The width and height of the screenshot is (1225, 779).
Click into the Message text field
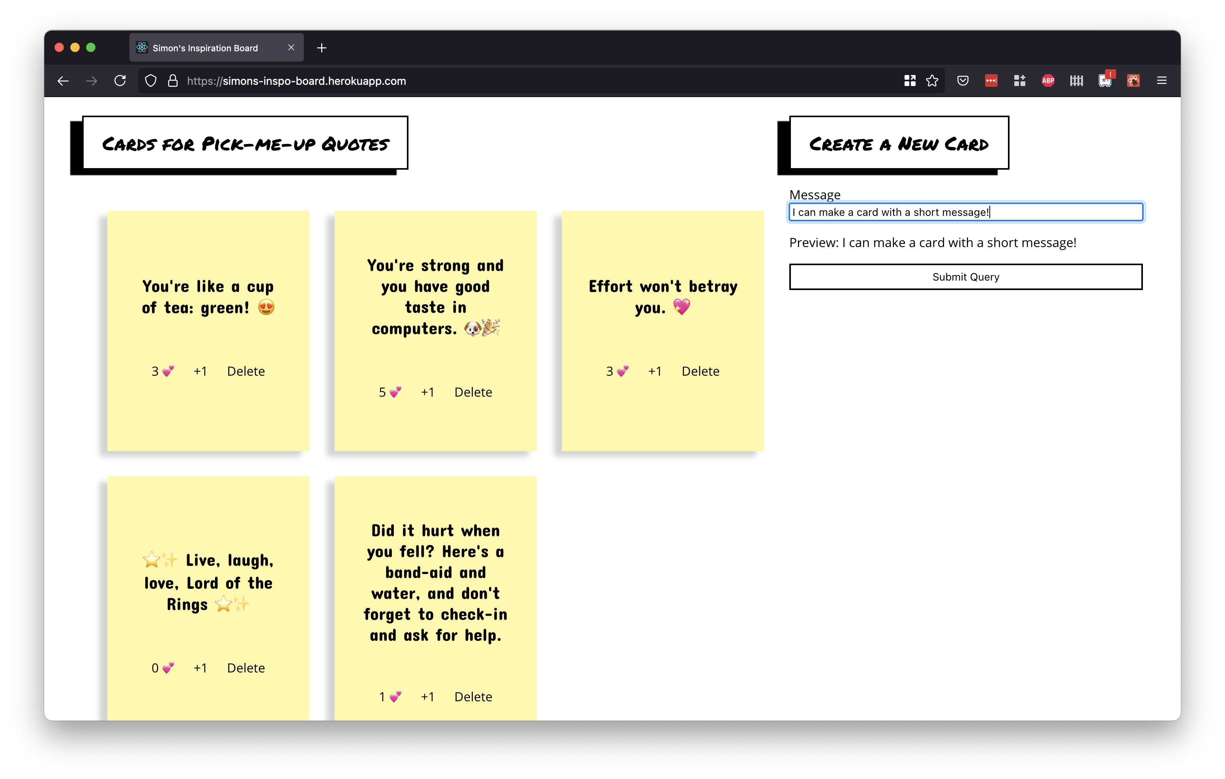965,212
